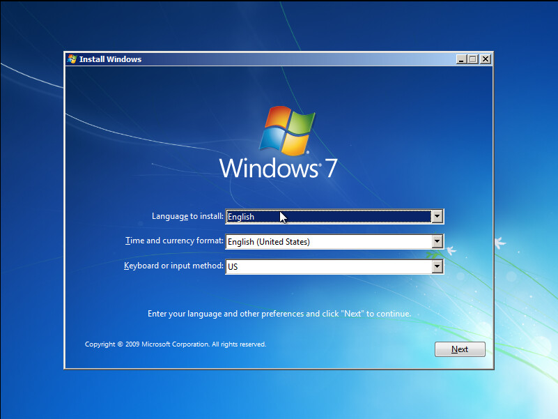Click the "Install Windows" title bar text
This screenshot has width=558, height=419.
(110, 59)
